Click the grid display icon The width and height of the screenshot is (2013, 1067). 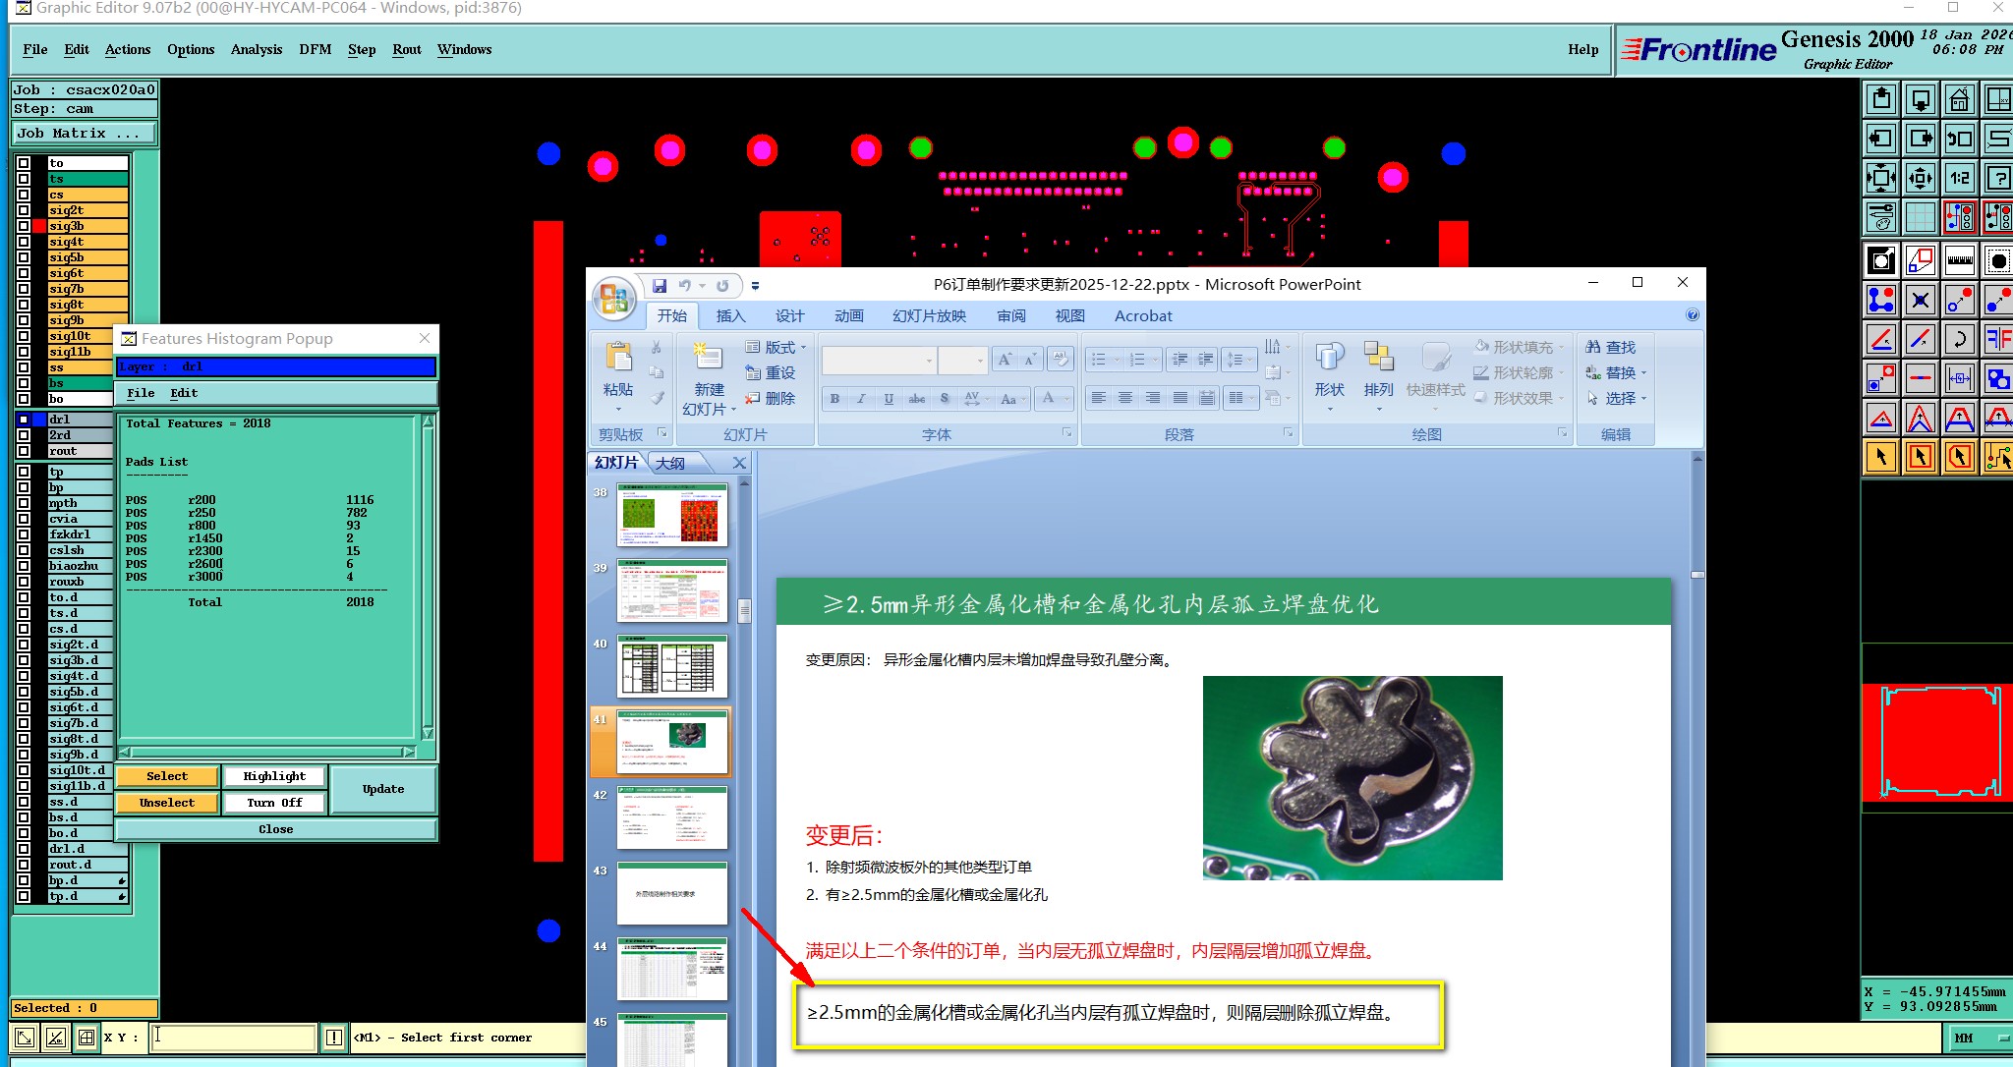click(x=1920, y=216)
